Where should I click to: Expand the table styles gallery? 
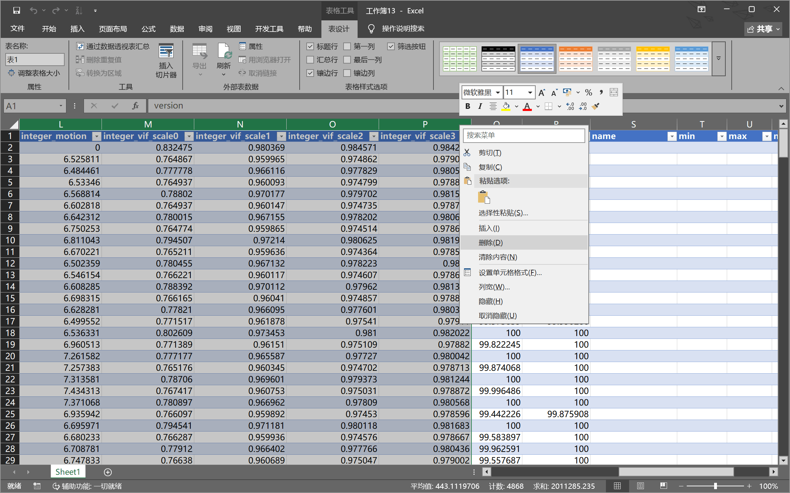coord(718,59)
